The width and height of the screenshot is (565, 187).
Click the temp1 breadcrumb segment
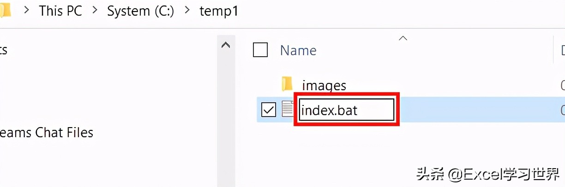coord(219,11)
